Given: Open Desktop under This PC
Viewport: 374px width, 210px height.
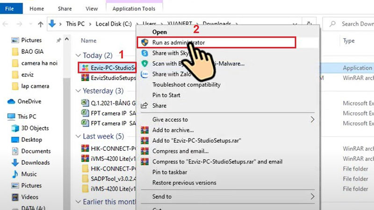Looking at the screenshot, I should coord(31,140).
